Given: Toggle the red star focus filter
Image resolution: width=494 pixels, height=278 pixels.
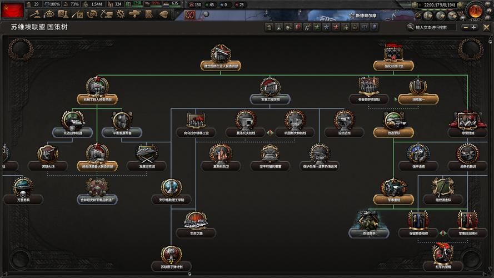Looking at the screenshot, I should (336, 27).
